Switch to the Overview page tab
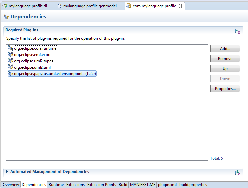 point(11,185)
